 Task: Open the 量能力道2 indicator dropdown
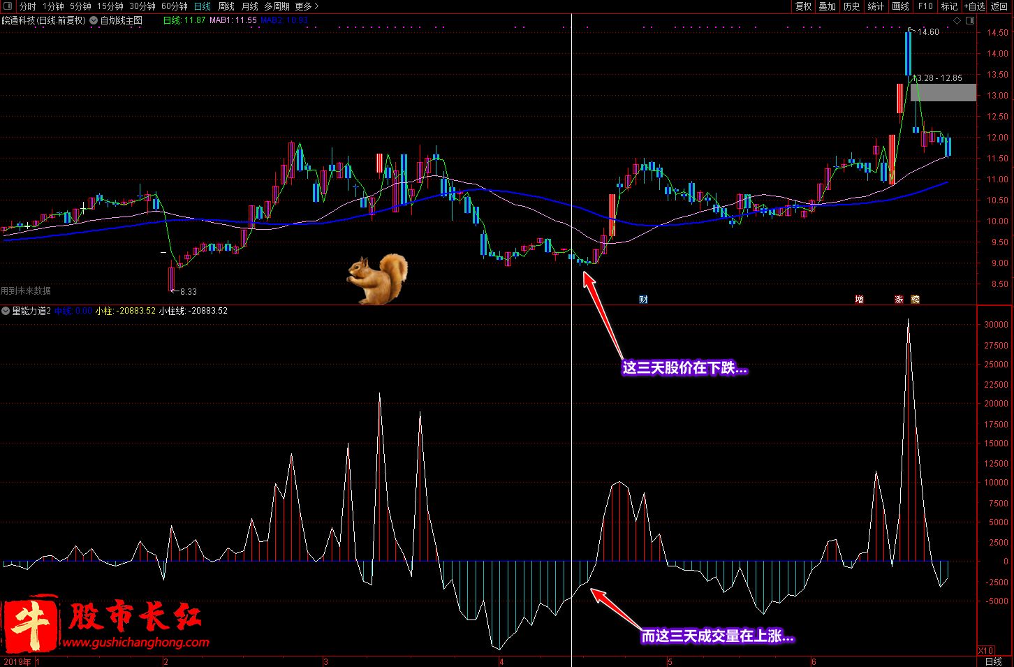click(6, 311)
